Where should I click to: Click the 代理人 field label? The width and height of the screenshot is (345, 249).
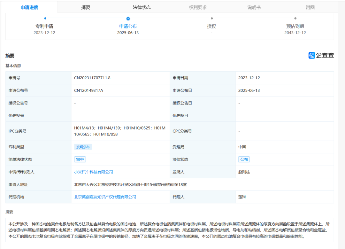pyautogui.click(x=178, y=197)
